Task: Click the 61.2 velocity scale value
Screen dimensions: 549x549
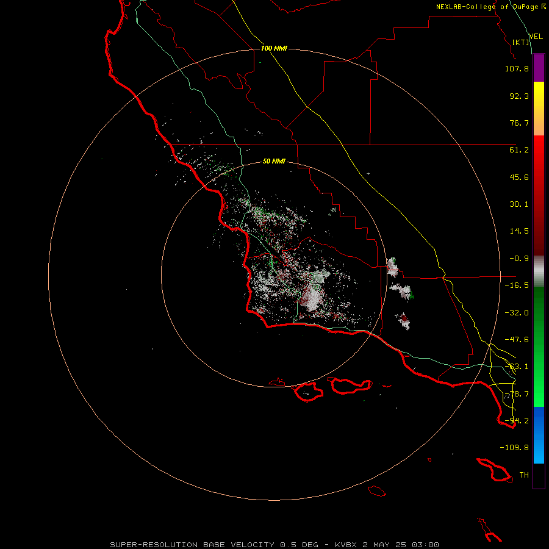Action: pos(519,150)
